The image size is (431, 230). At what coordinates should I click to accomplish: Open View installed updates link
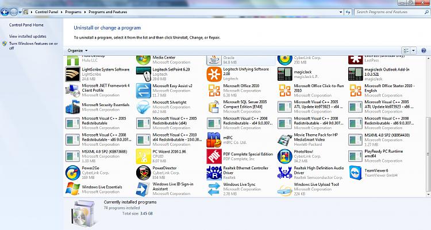(x=28, y=36)
